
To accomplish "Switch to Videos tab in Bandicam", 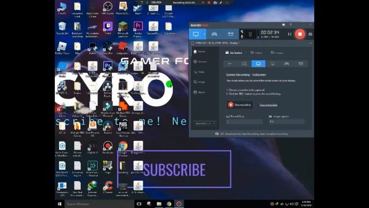I will pos(256,53).
